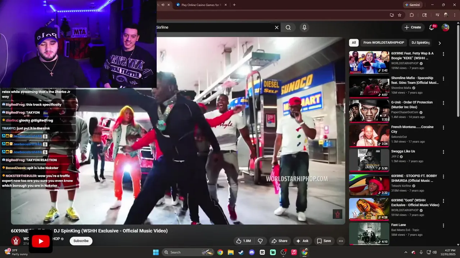Subscribe to the WORLDSTARHIPHOP channel
Viewport: 460px width, 258px height.
pos(81,241)
